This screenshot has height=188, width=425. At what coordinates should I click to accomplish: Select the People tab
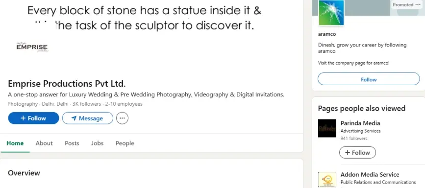[125, 143]
